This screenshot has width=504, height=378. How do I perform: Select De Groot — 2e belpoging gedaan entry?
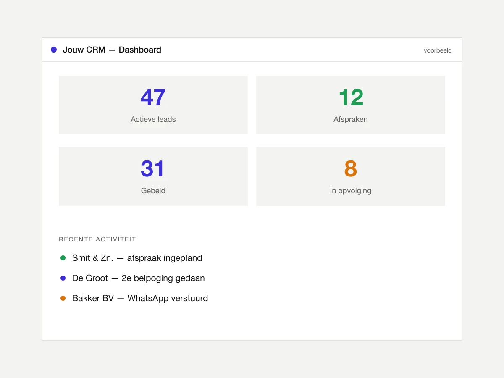coord(139,278)
